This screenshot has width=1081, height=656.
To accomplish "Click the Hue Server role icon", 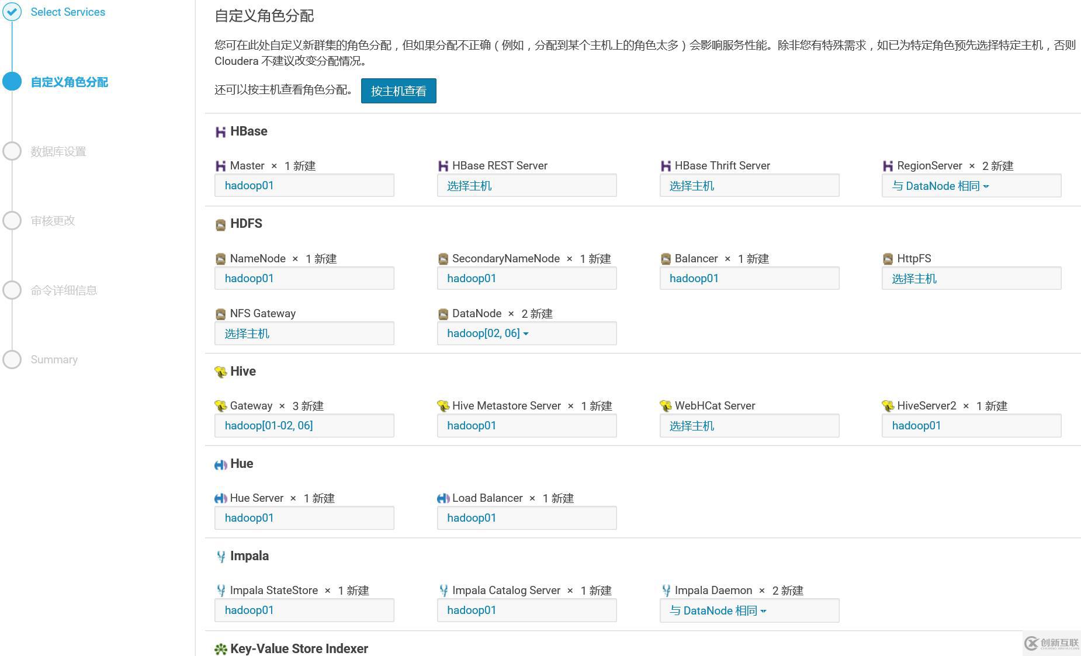I will (221, 498).
